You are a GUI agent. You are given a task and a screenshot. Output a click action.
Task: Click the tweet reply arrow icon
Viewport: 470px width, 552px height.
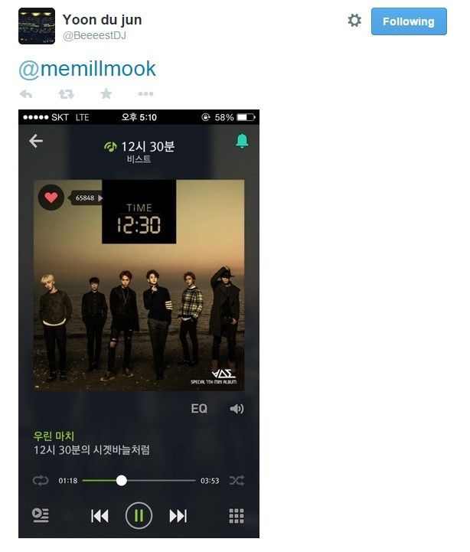point(26,93)
